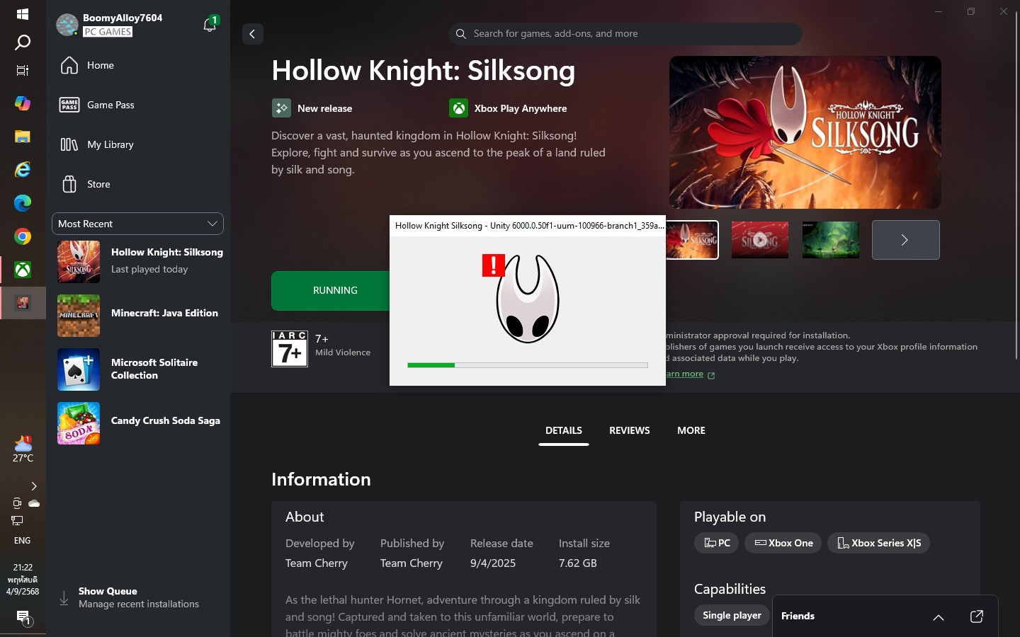Click the large Silksong hero image
This screenshot has width=1020, height=637.
805,132
